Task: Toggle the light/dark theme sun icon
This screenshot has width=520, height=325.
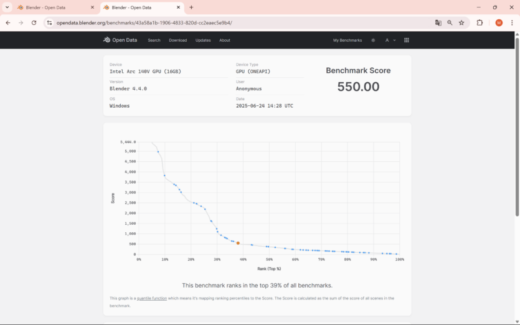Action: tap(373, 40)
